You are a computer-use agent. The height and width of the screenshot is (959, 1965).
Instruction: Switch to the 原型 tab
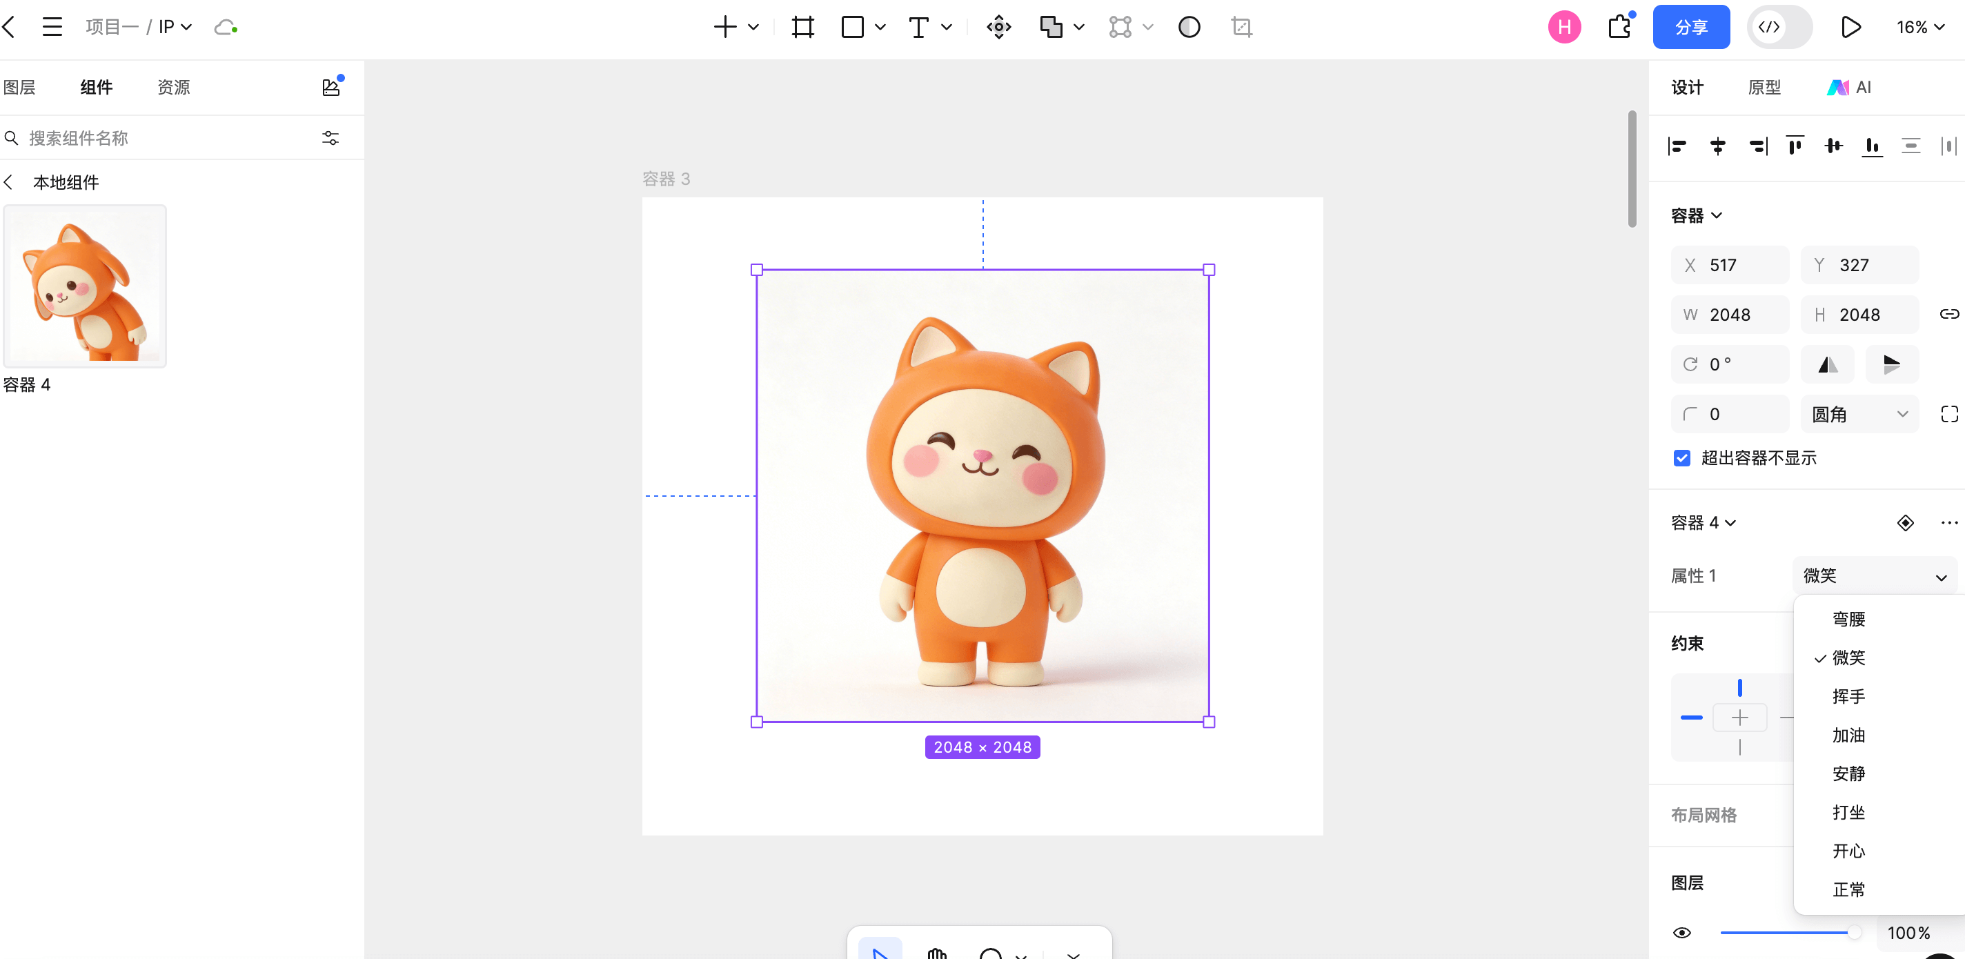coord(1764,86)
